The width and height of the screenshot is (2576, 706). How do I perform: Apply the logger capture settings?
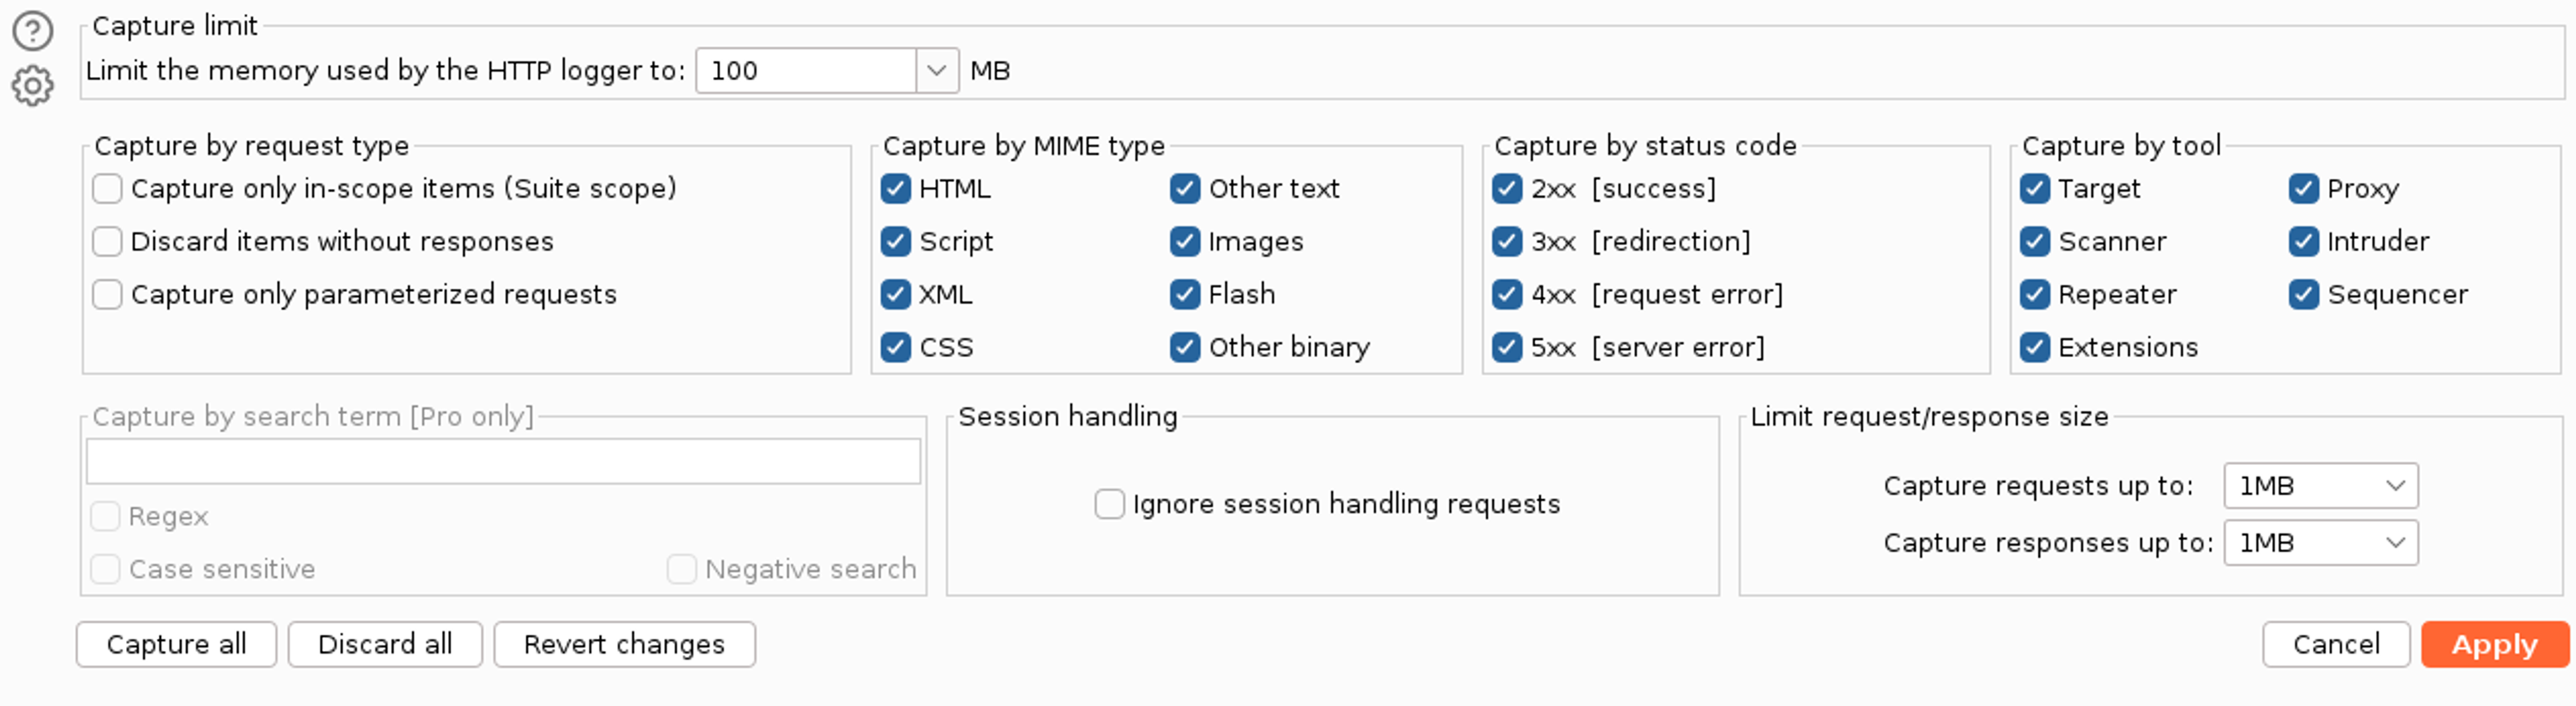[x=2494, y=645]
